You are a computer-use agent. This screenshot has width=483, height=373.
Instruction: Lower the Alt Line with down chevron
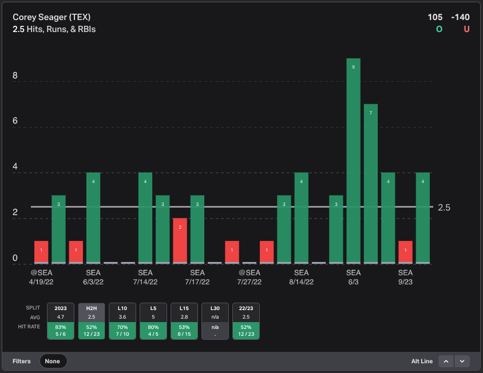462,362
